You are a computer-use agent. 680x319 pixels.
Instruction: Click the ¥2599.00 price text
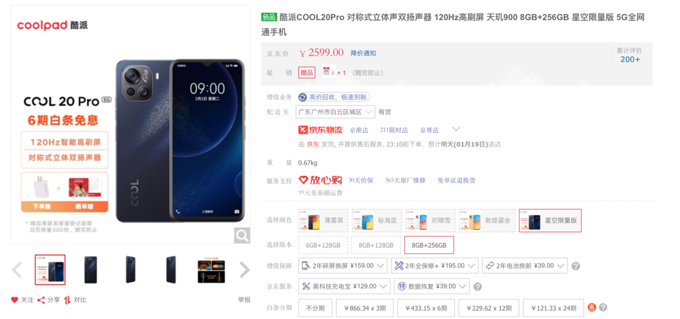point(322,53)
